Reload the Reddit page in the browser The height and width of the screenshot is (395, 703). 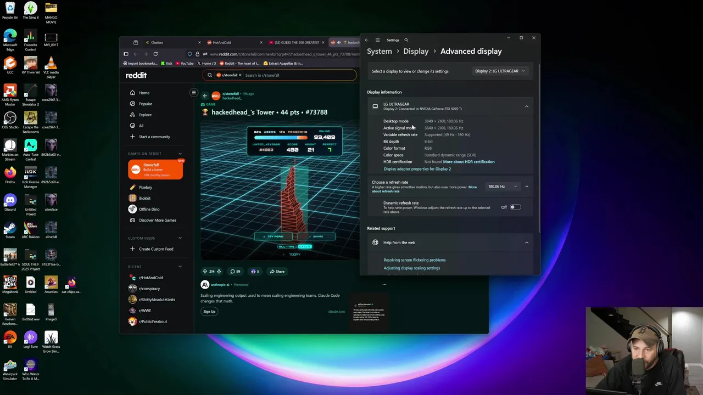click(x=155, y=54)
